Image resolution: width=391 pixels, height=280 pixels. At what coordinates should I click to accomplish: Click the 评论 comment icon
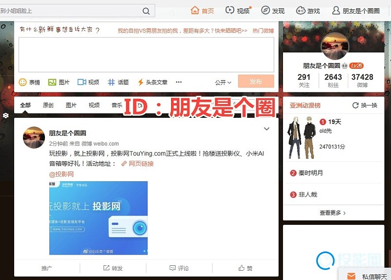[173, 268]
